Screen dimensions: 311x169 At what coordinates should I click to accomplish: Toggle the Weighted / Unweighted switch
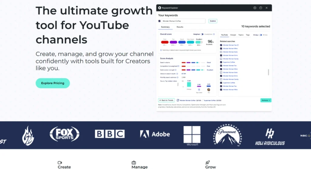(x=202, y=34)
